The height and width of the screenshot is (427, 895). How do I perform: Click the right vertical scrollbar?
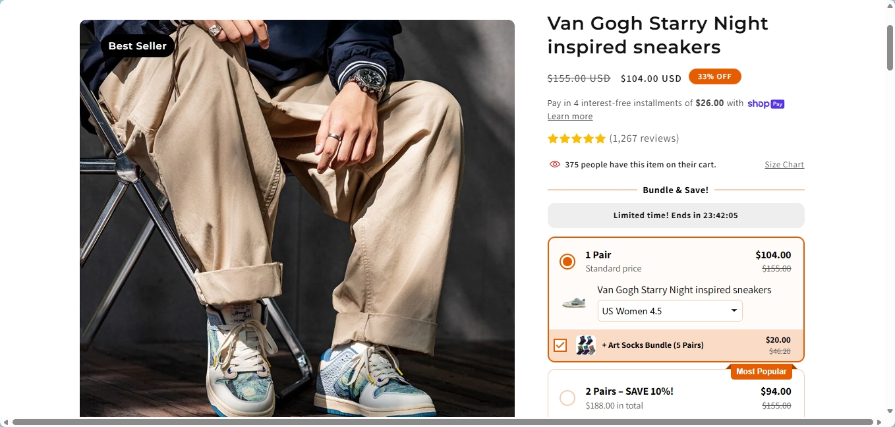point(890,49)
